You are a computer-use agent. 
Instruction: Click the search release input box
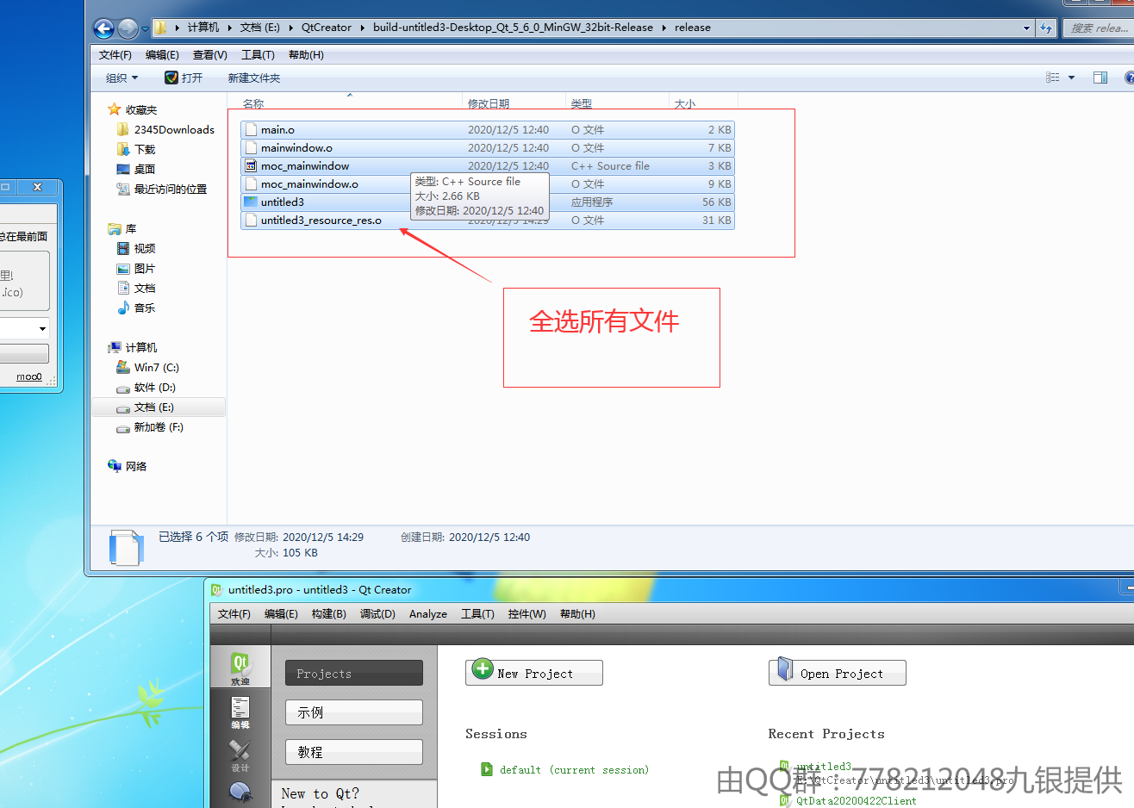tap(1099, 28)
